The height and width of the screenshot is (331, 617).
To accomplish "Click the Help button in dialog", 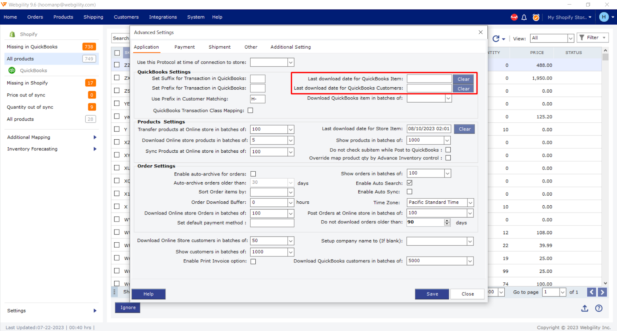I will click(148, 294).
